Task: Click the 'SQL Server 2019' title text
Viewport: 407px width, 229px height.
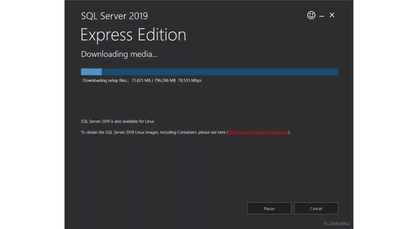Action: click(114, 16)
